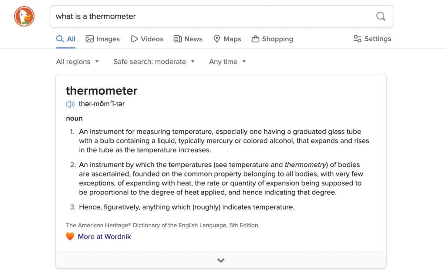Click the Wordnik heart icon
446x279 pixels.
(x=70, y=236)
